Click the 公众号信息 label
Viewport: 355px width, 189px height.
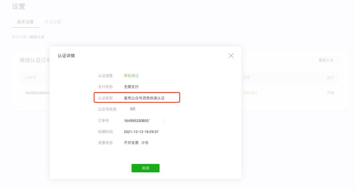[107, 109]
